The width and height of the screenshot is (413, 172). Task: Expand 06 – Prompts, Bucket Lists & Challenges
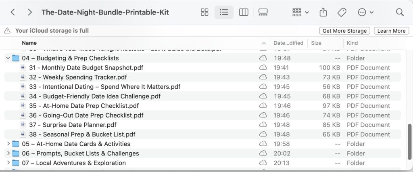click(8, 153)
